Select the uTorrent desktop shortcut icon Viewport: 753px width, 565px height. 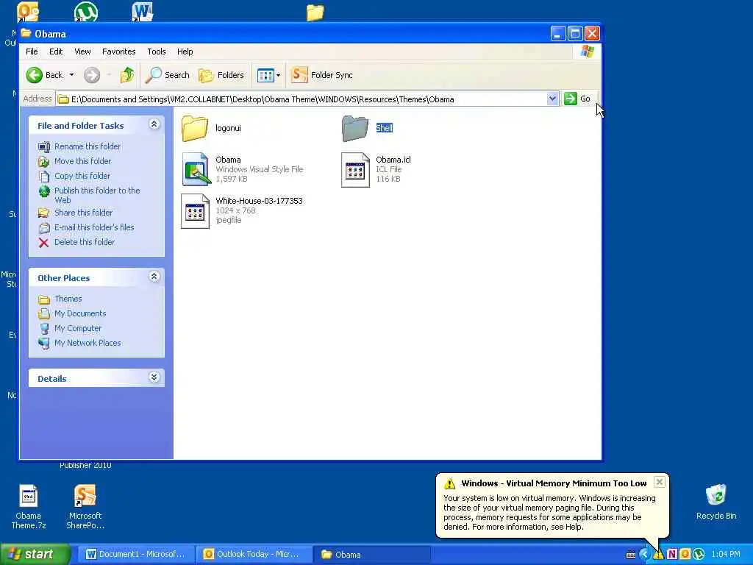86,12
